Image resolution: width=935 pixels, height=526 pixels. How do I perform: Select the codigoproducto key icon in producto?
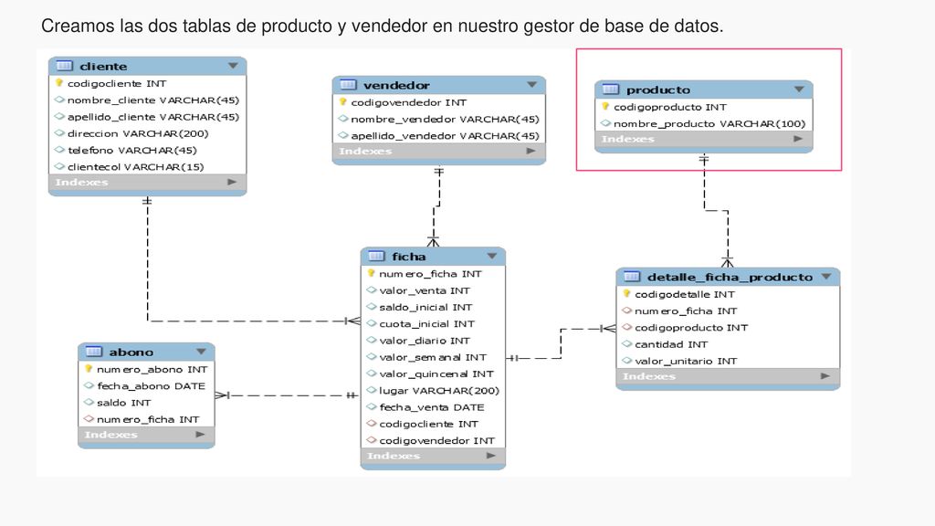pos(605,106)
